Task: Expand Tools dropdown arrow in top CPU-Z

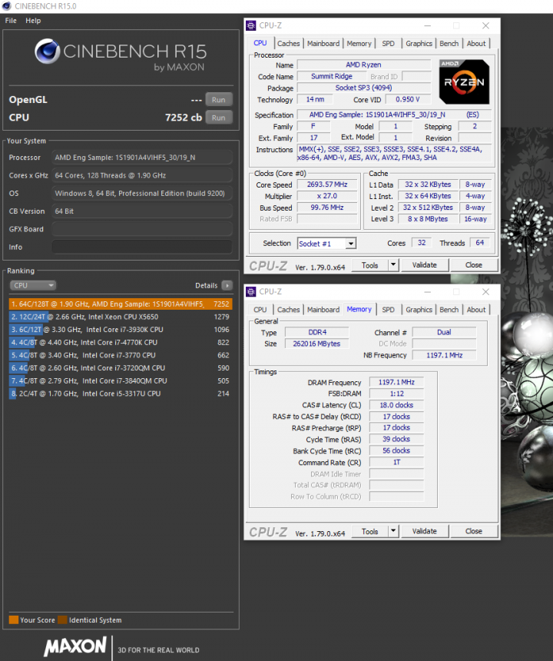Action: (393, 265)
